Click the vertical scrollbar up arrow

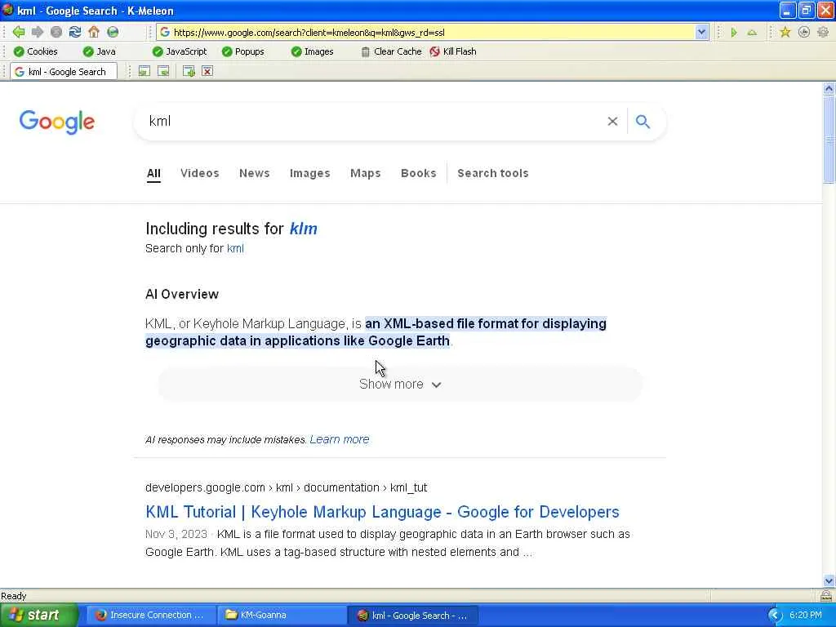pos(829,88)
